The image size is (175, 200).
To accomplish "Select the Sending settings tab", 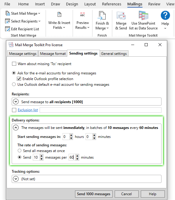I will (x=83, y=53).
